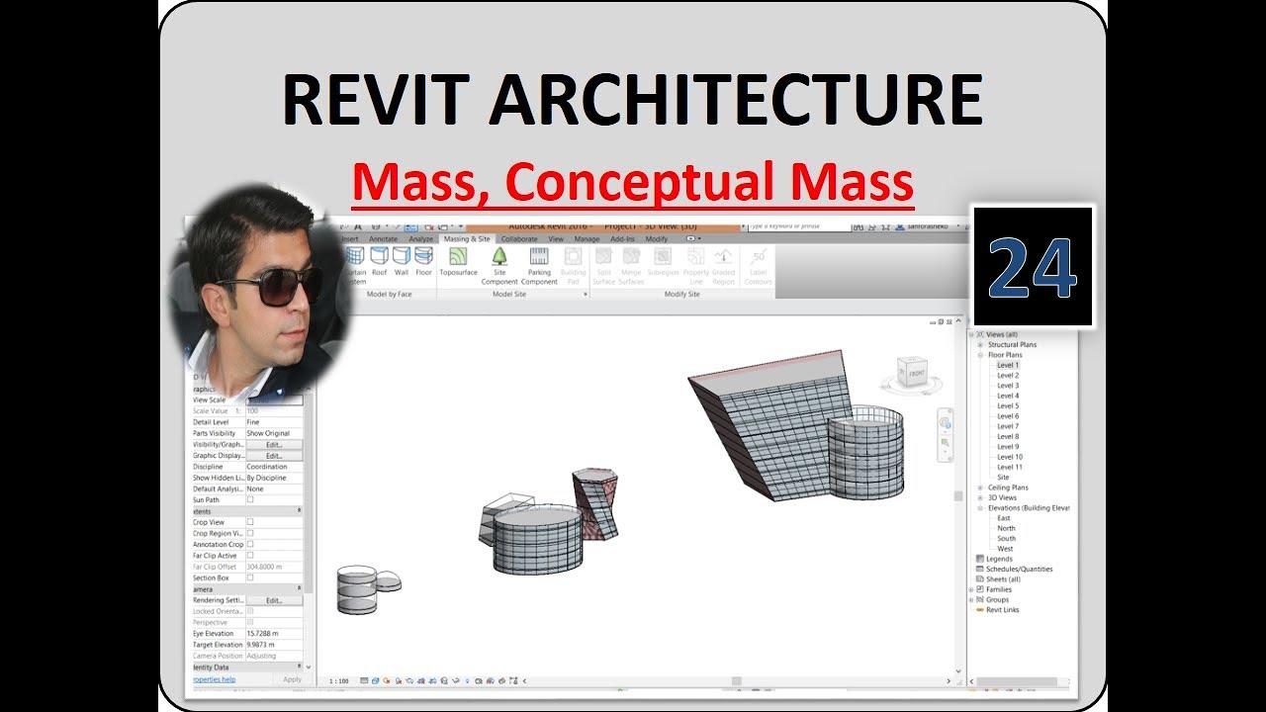Select the Site floor plan
The width and height of the screenshot is (1266, 712).
pos(1003,478)
